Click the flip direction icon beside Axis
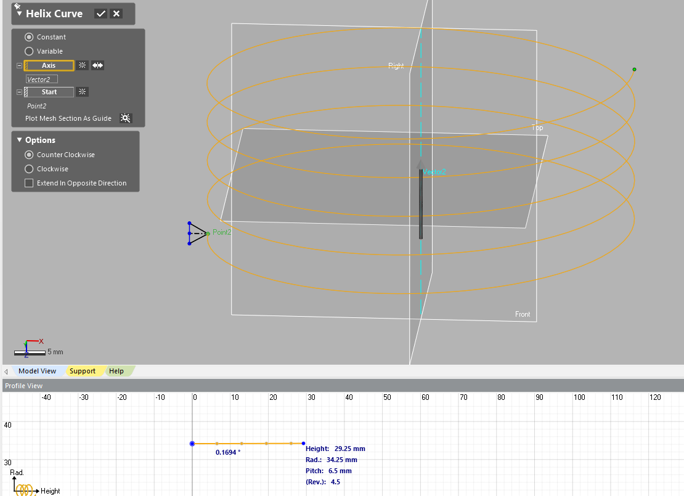Screen dimensions: 684x496 (97, 65)
